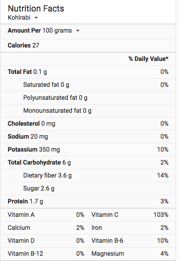Click the Nutrition Facts heading
The height and width of the screenshot is (261, 179).
pos(36,9)
